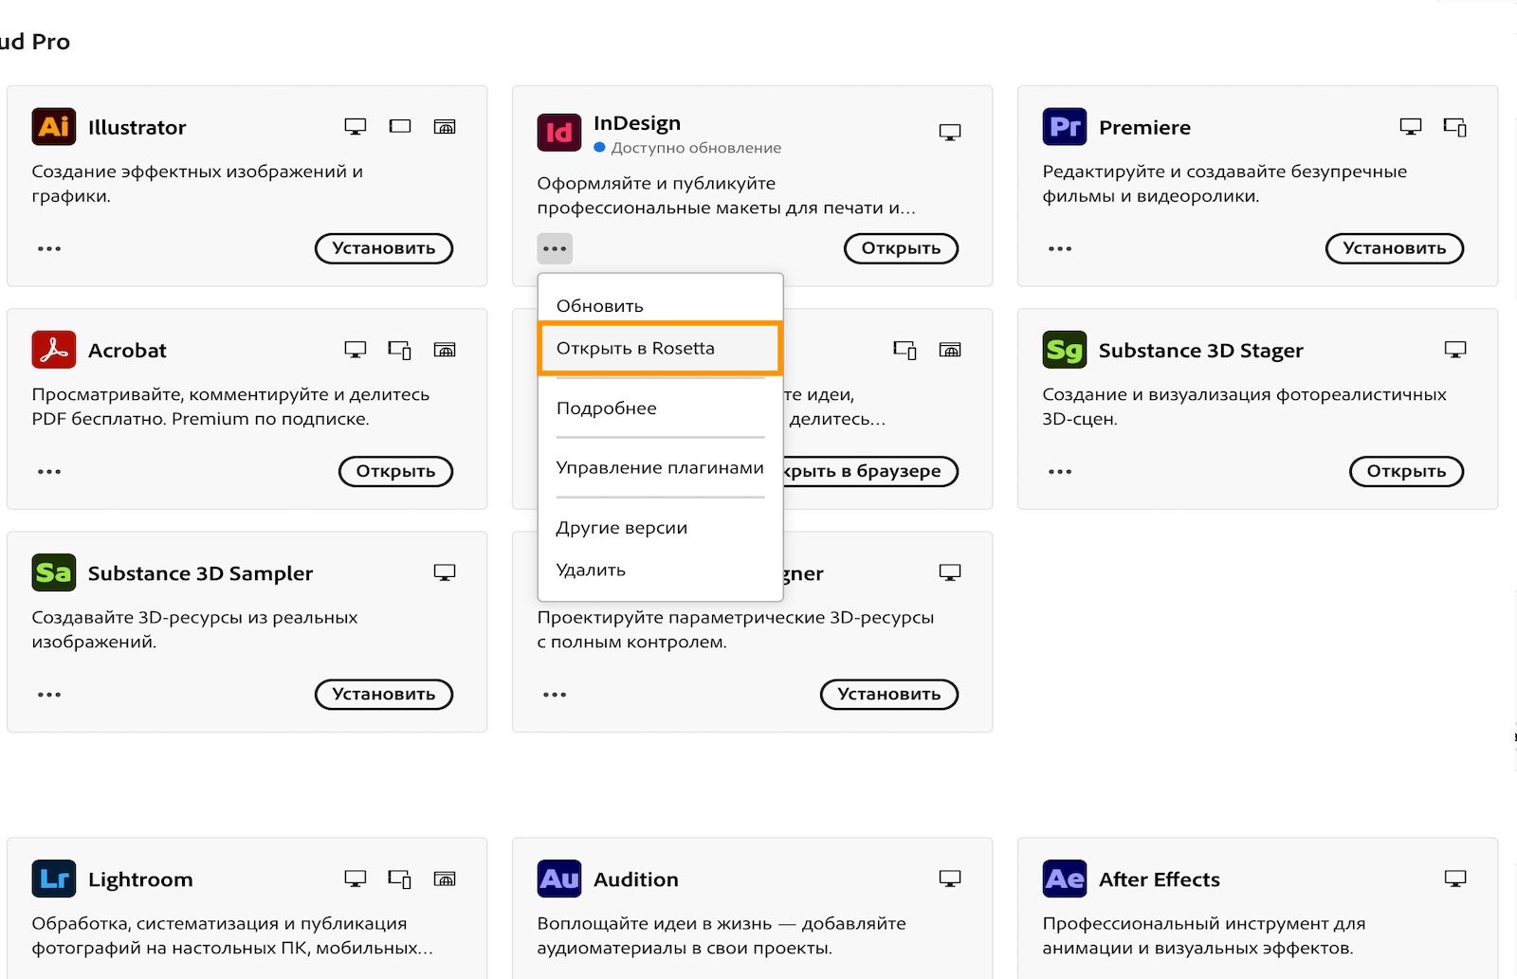The width and height of the screenshot is (1517, 979).
Task: Click the Acrobat app name text
Action: click(x=127, y=351)
